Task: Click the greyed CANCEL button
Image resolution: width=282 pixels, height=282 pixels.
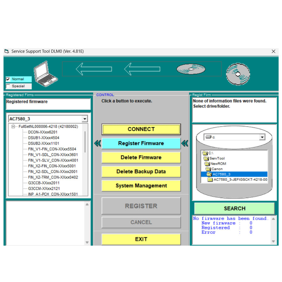Action: tap(141, 222)
